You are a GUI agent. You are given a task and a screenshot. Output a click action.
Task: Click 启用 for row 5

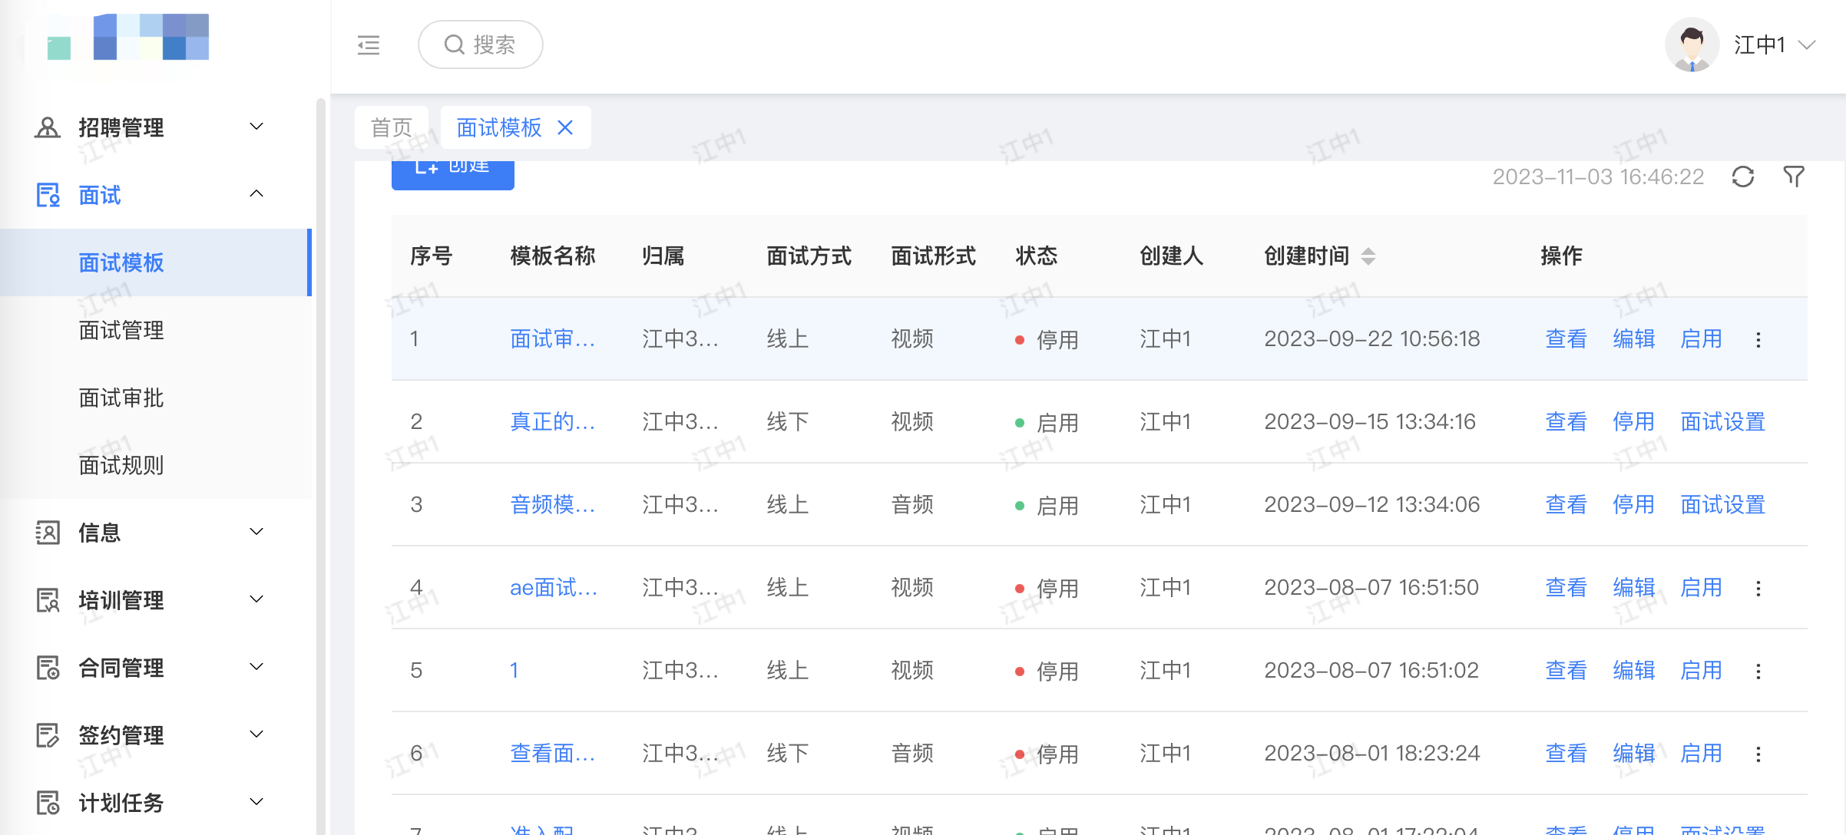point(1702,670)
